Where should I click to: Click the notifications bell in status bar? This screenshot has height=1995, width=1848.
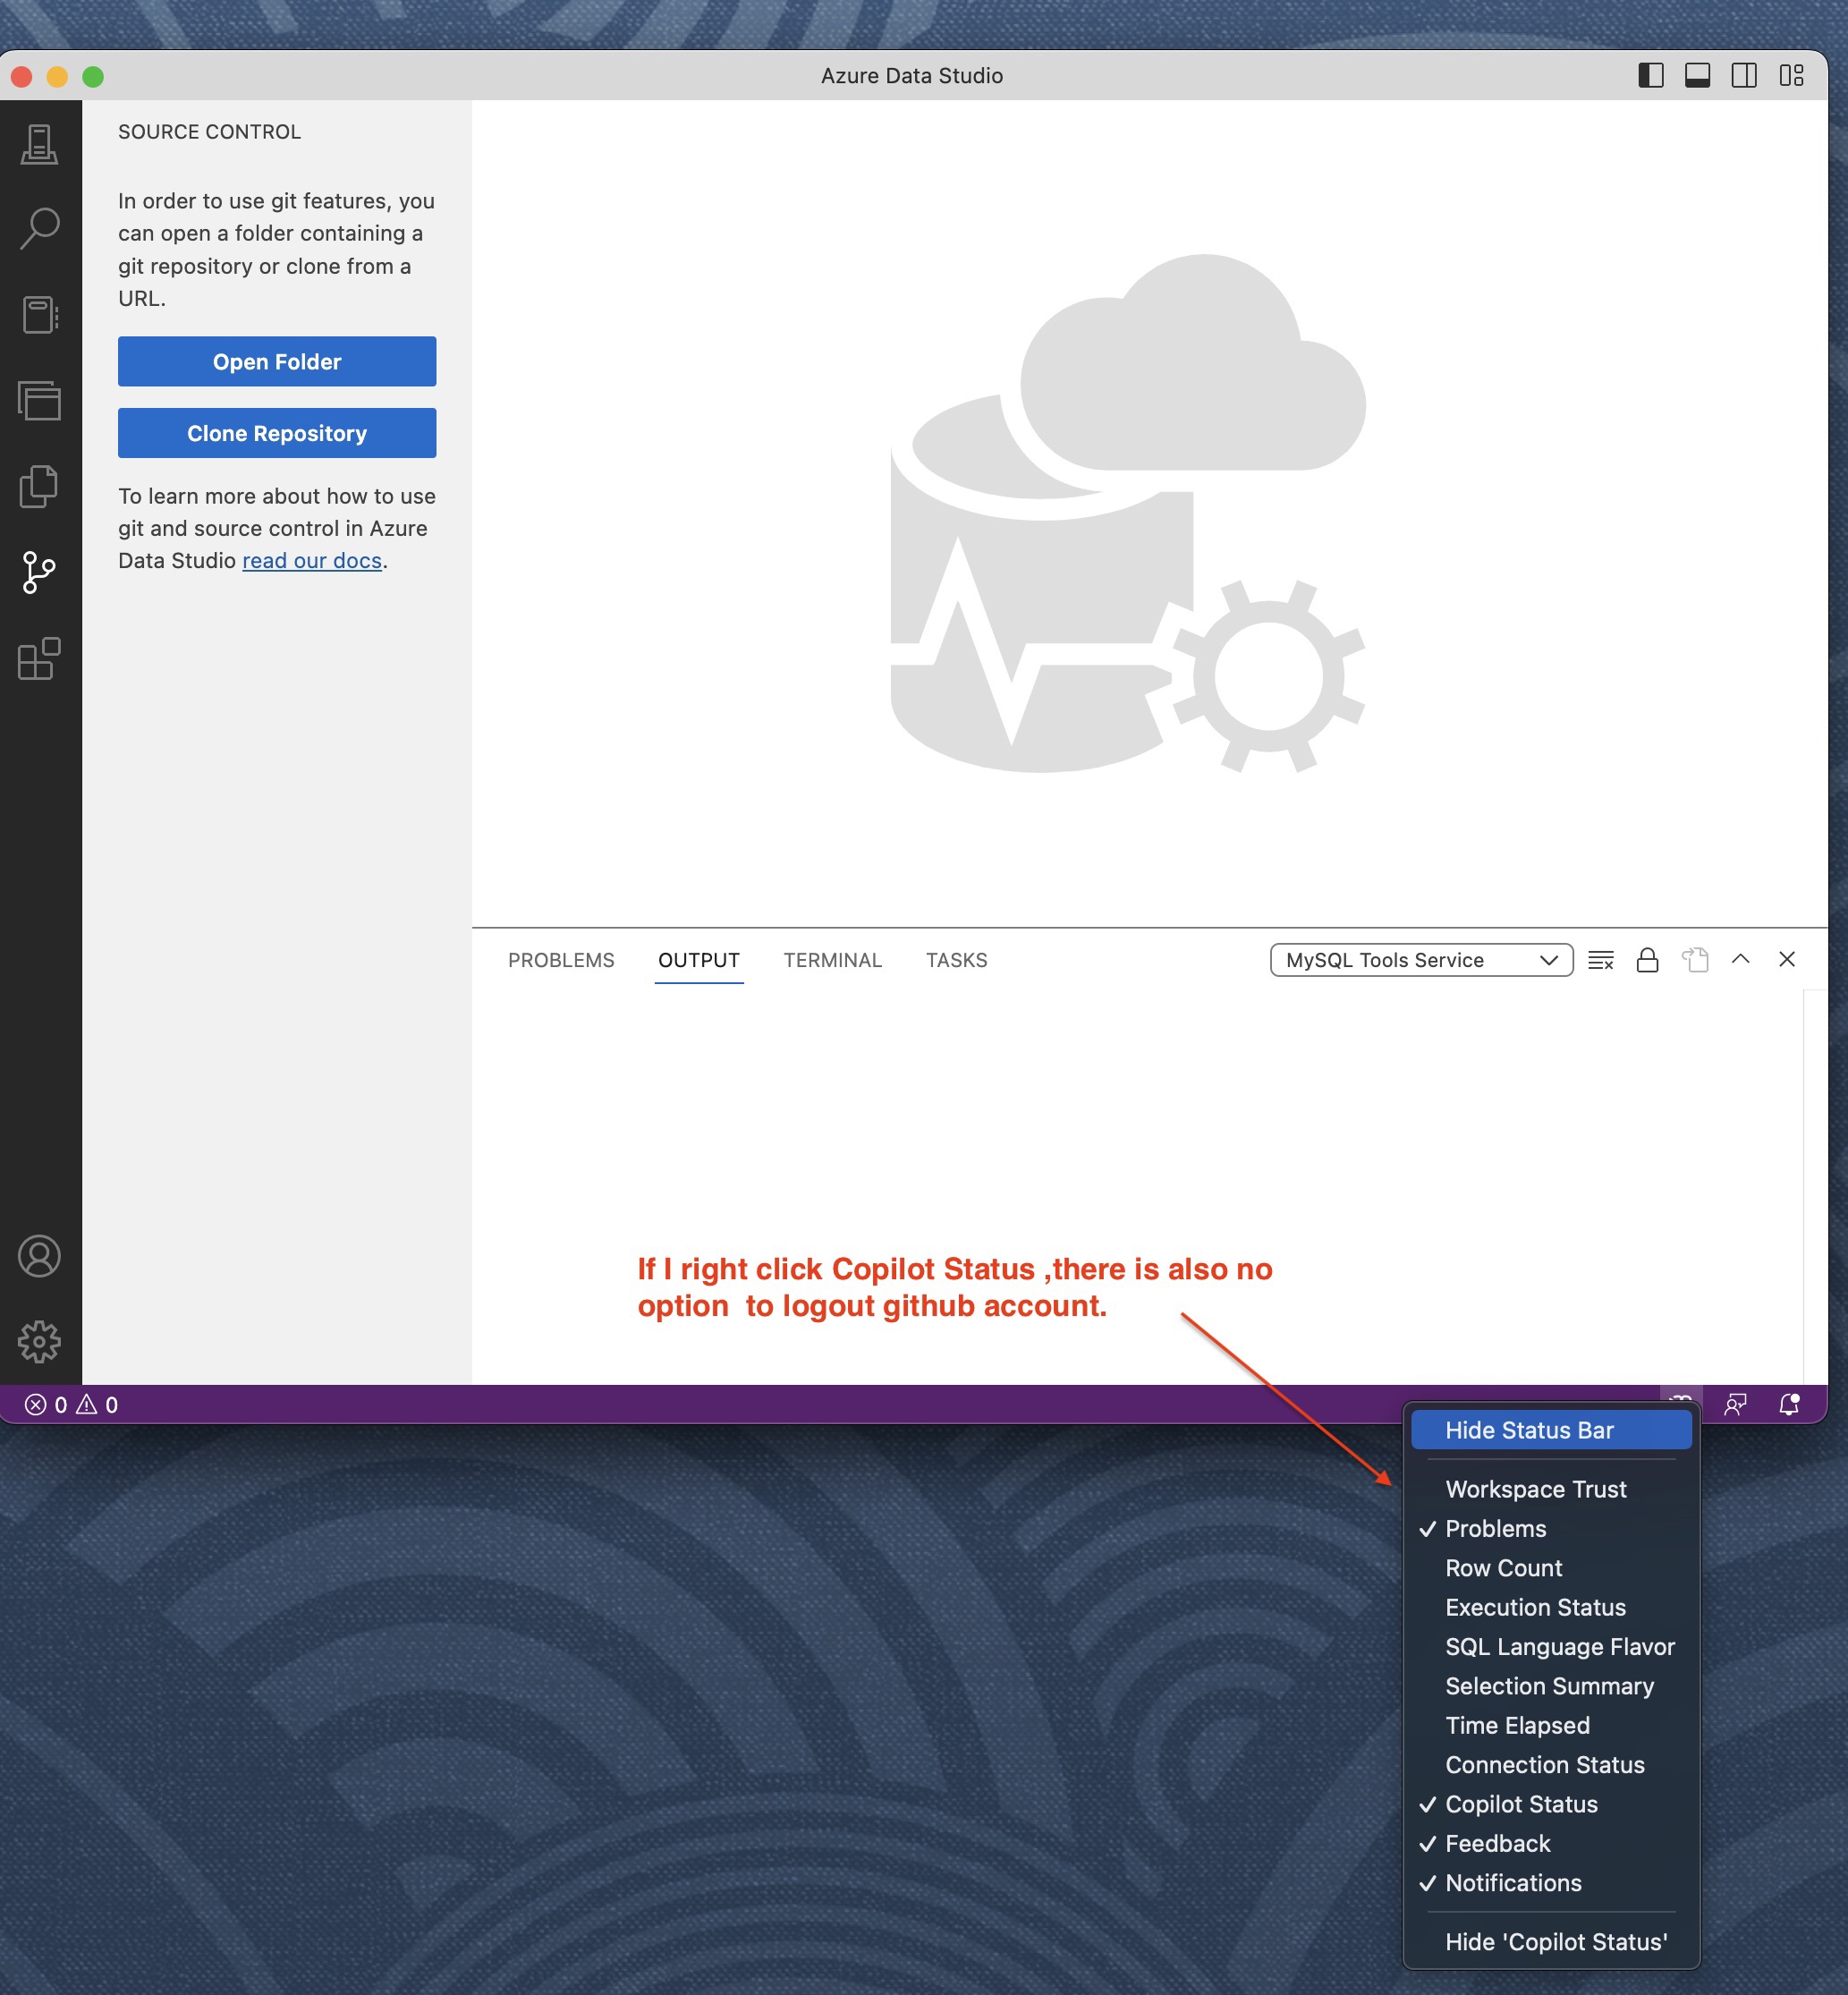pyautogui.click(x=1789, y=1404)
